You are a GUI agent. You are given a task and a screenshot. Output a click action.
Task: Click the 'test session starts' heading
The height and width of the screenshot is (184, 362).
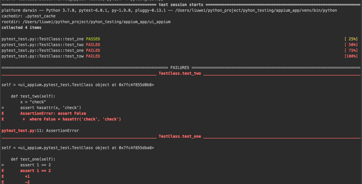[181, 5]
